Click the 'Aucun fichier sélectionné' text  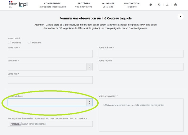click(x=34, y=124)
